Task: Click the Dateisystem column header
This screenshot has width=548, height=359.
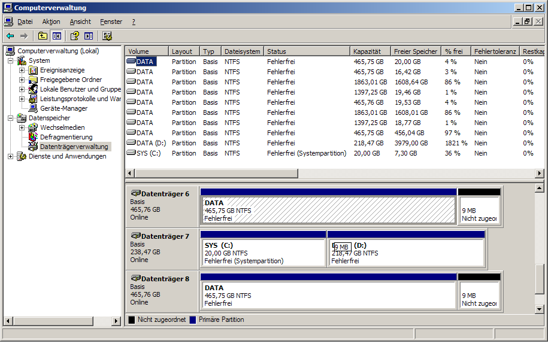Action: coord(242,51)
